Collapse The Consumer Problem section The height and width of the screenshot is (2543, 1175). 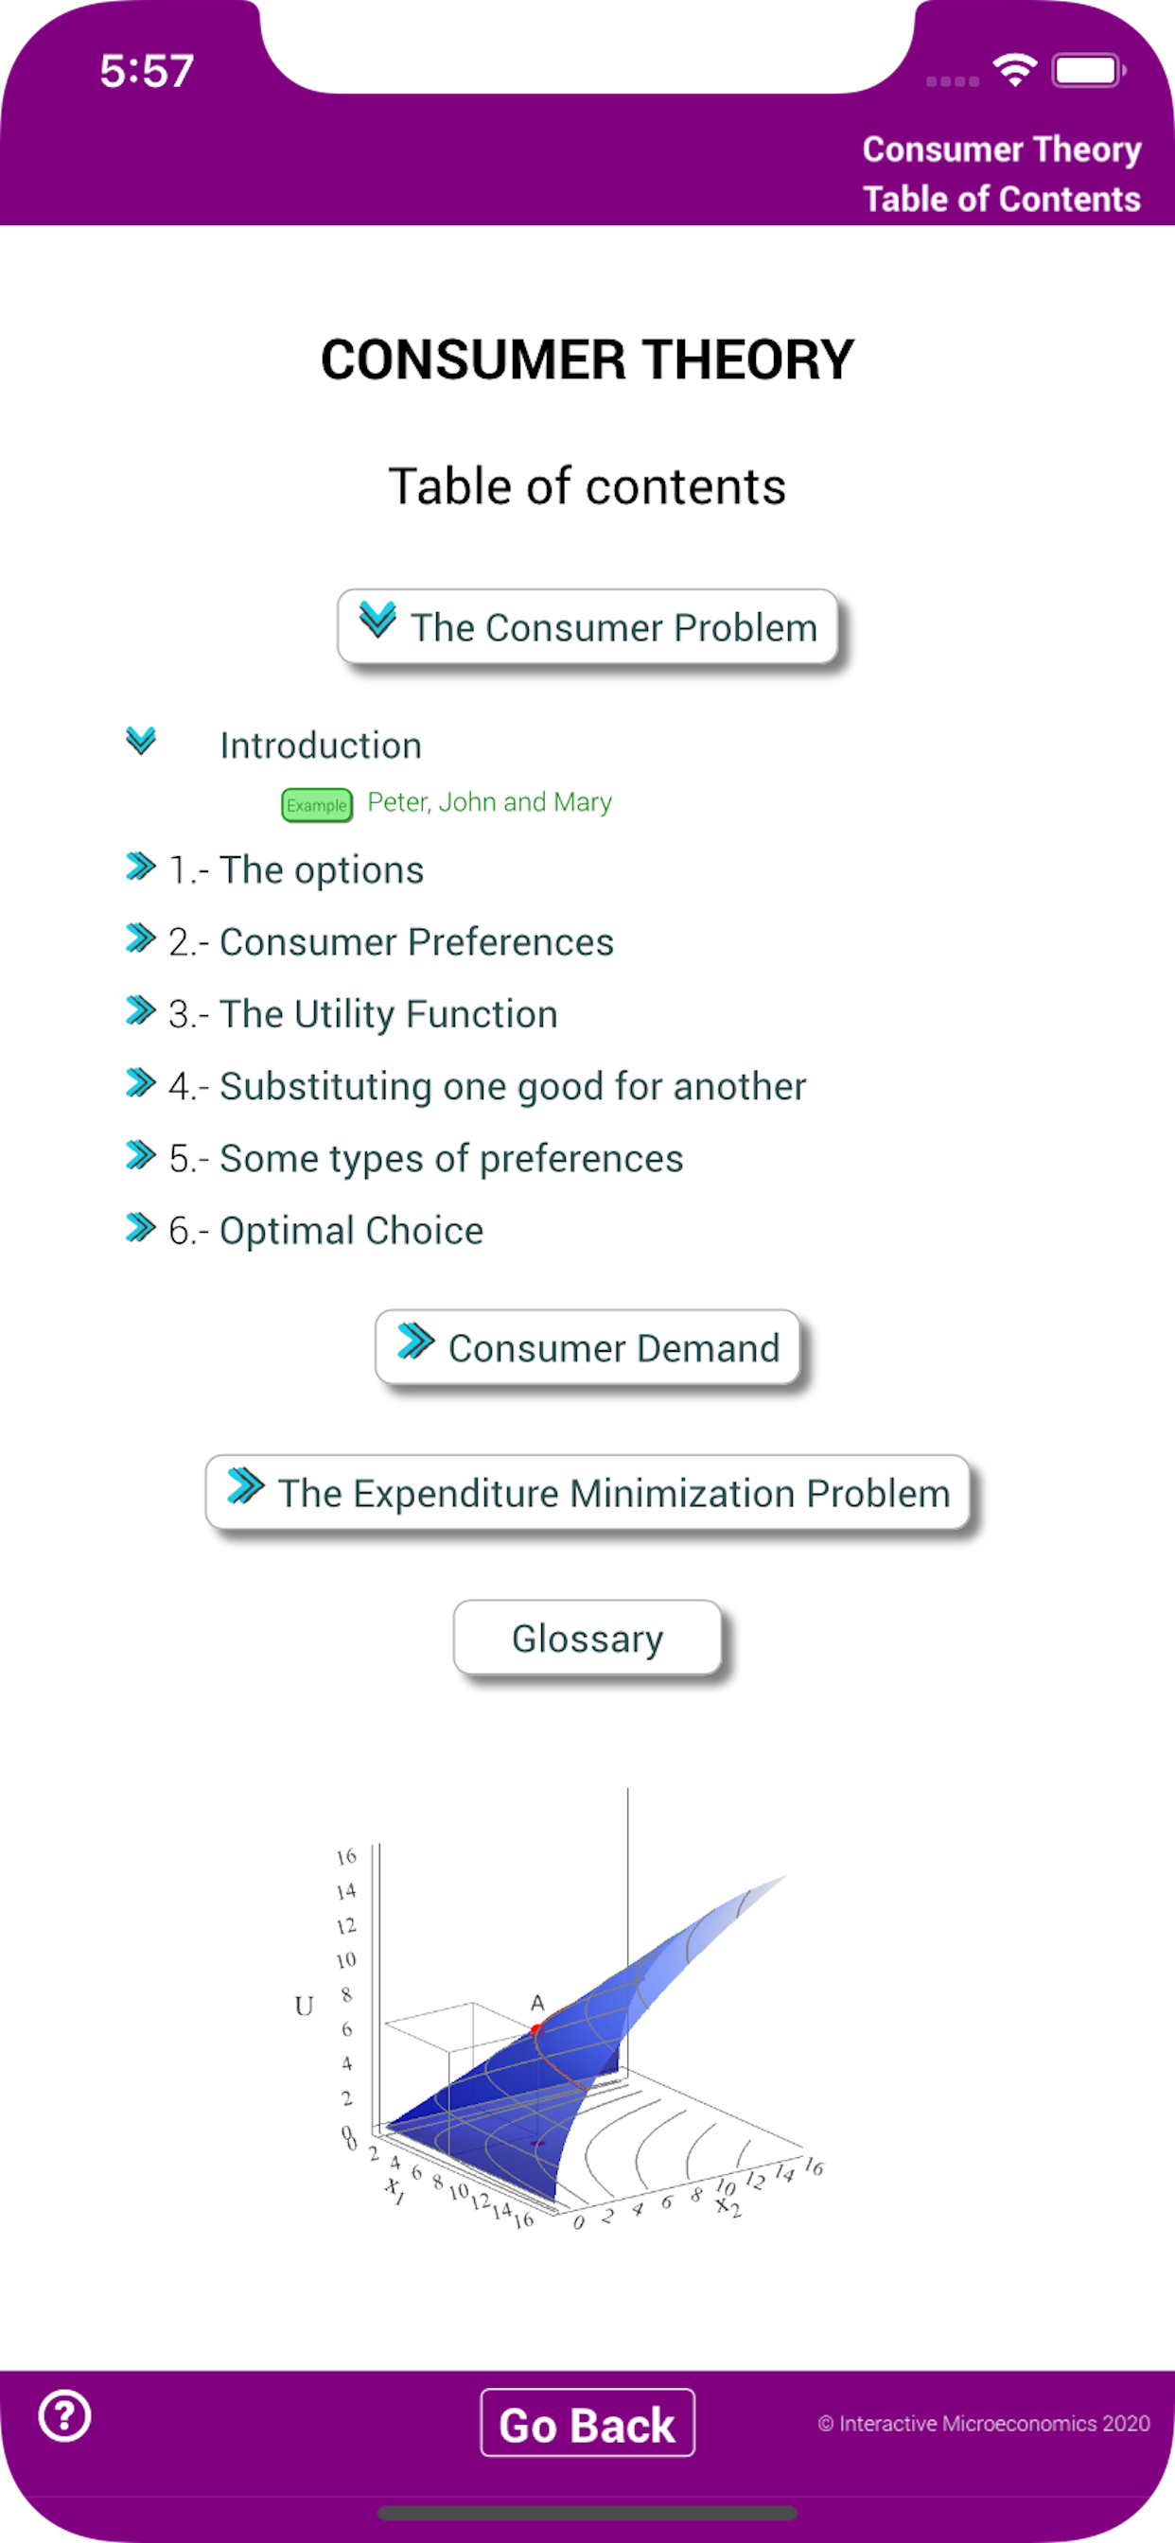(x=587, y=627)
